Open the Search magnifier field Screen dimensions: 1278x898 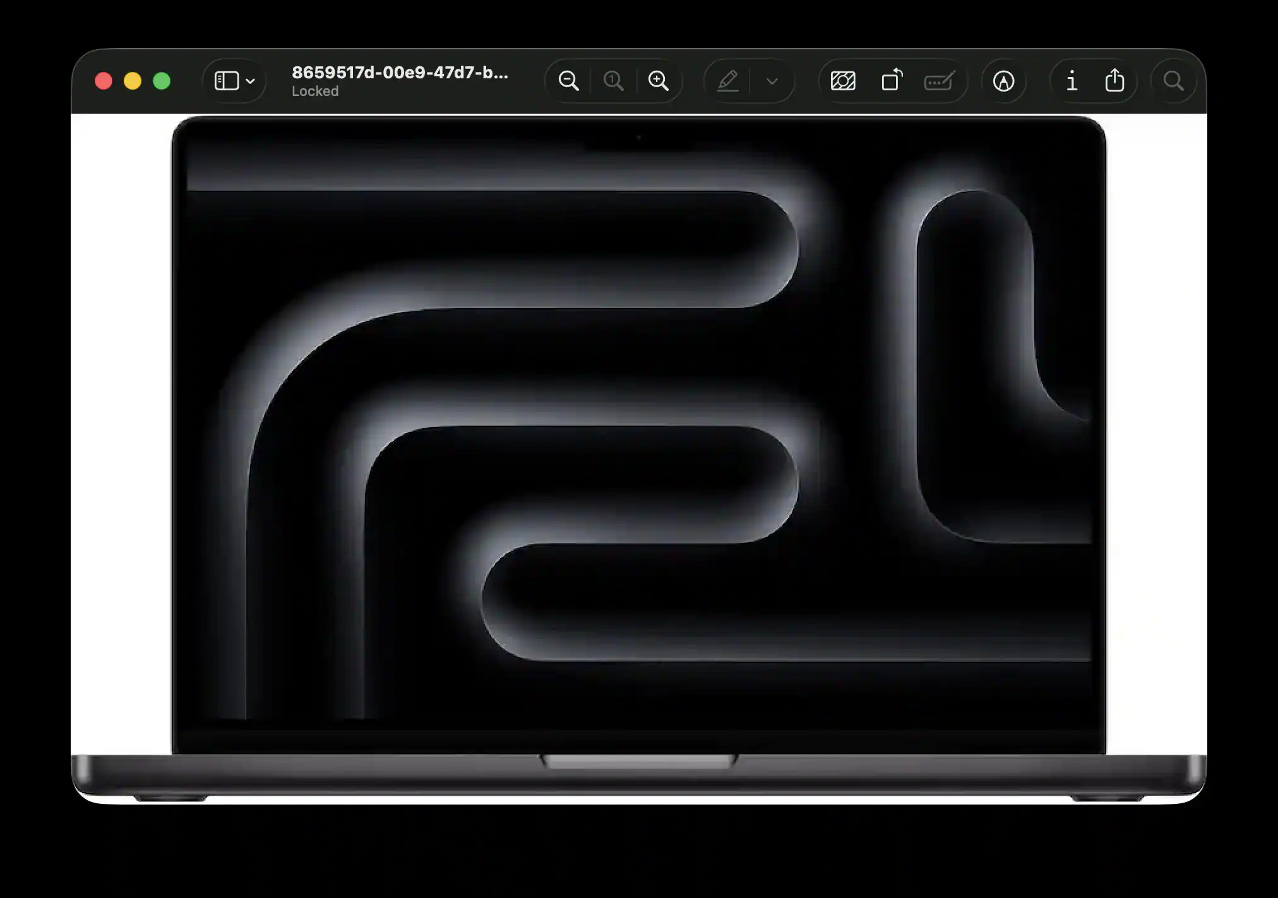(1173, 81)
